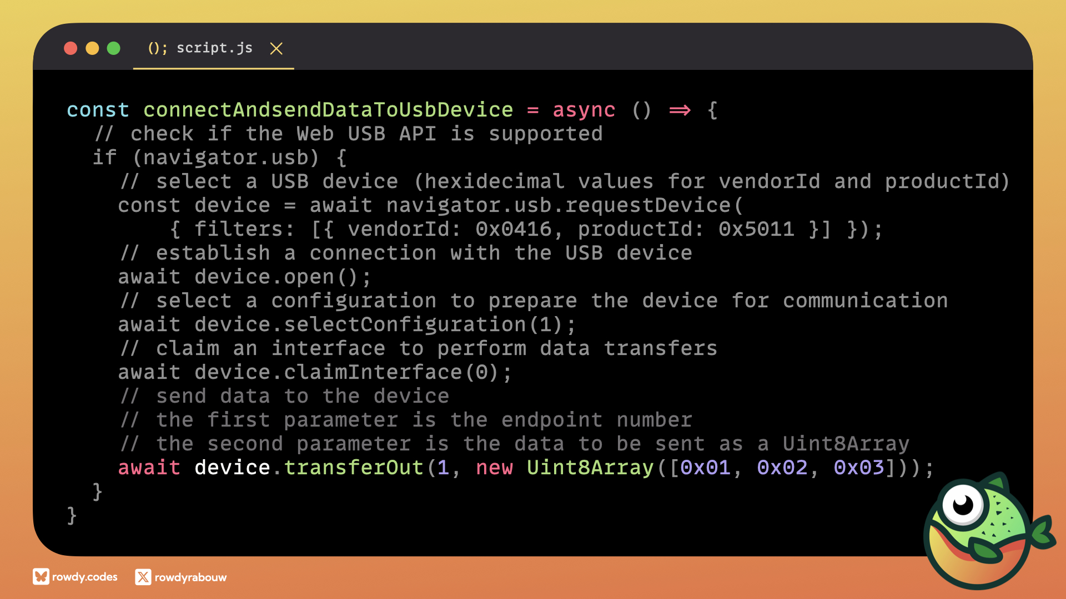Click the X social logo icon
The image size is (1066, 599).
point(143,577)
